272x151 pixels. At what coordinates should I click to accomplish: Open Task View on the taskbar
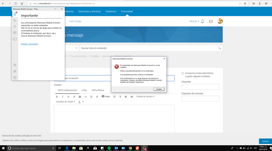click(60, 148)
